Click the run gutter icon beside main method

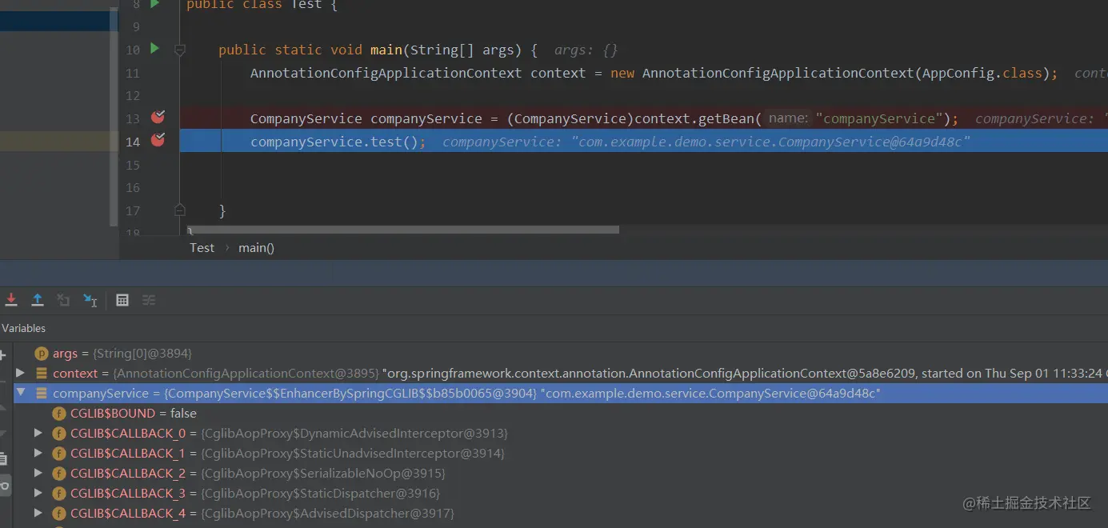(x=154, y=49)
